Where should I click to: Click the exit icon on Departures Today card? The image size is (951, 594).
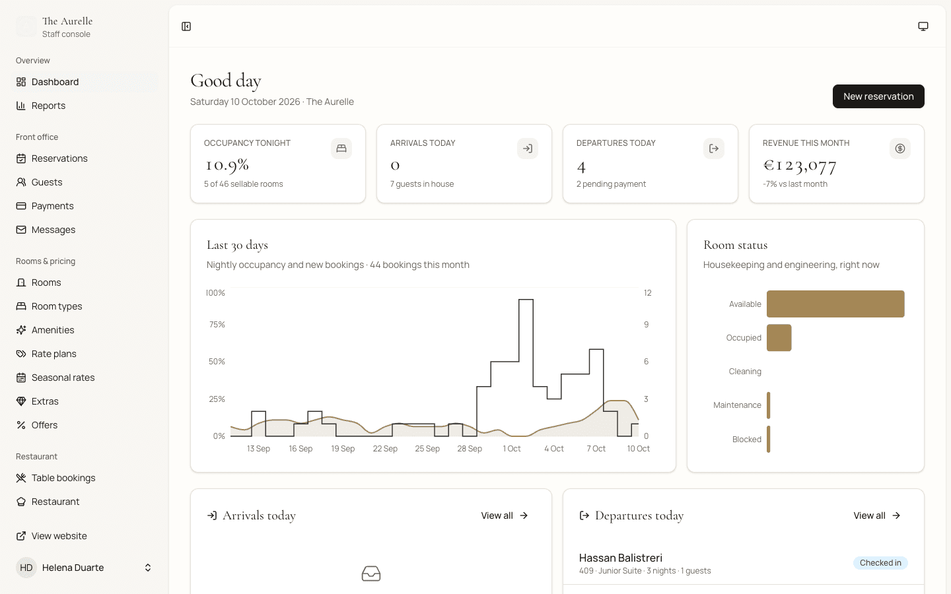click(714, 148)
